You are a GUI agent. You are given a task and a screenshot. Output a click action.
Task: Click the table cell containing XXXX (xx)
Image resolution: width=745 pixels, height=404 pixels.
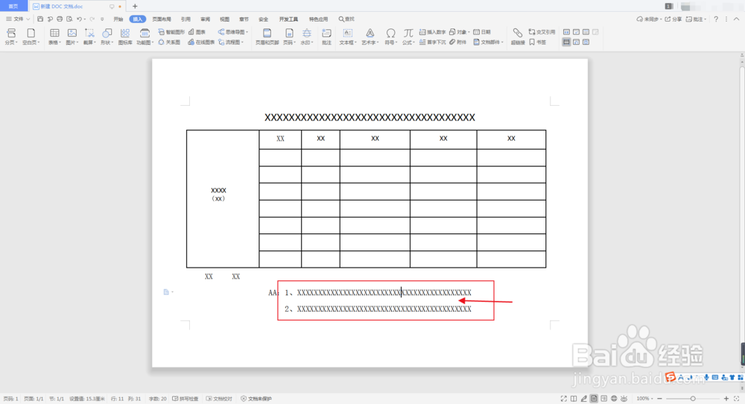point(223,199)
